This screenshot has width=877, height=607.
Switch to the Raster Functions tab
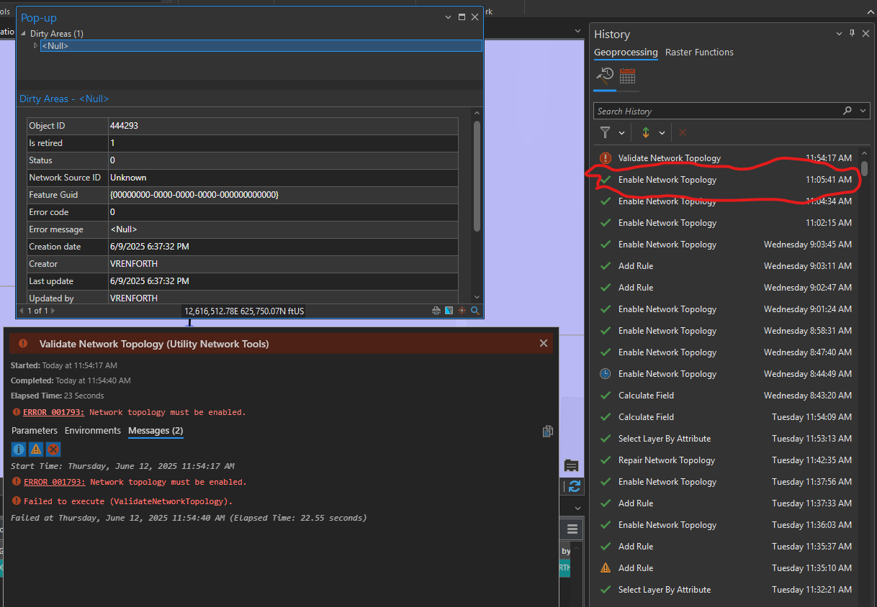pos(699,53)
